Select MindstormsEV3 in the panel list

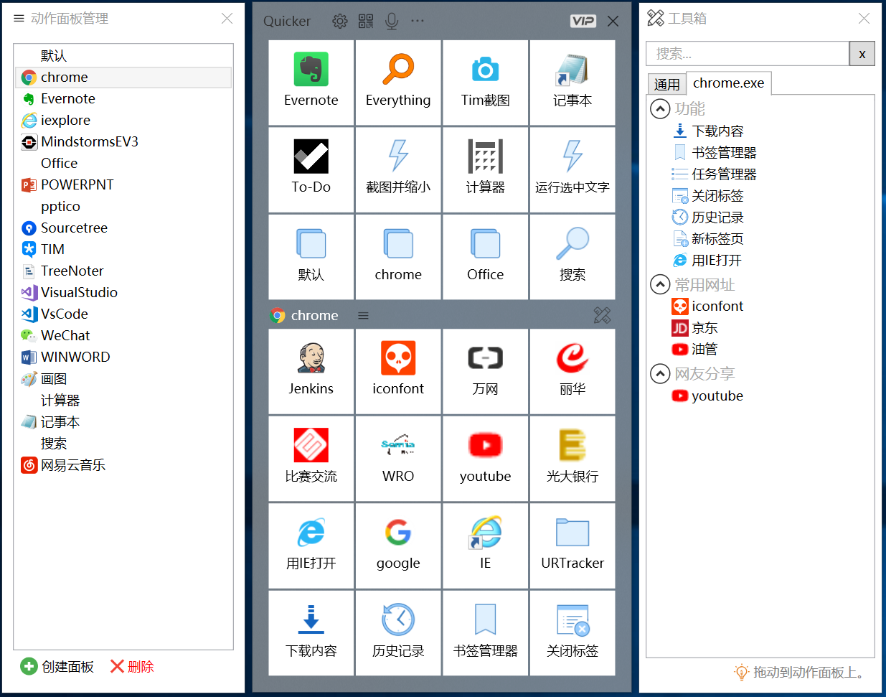coord(123,142)
